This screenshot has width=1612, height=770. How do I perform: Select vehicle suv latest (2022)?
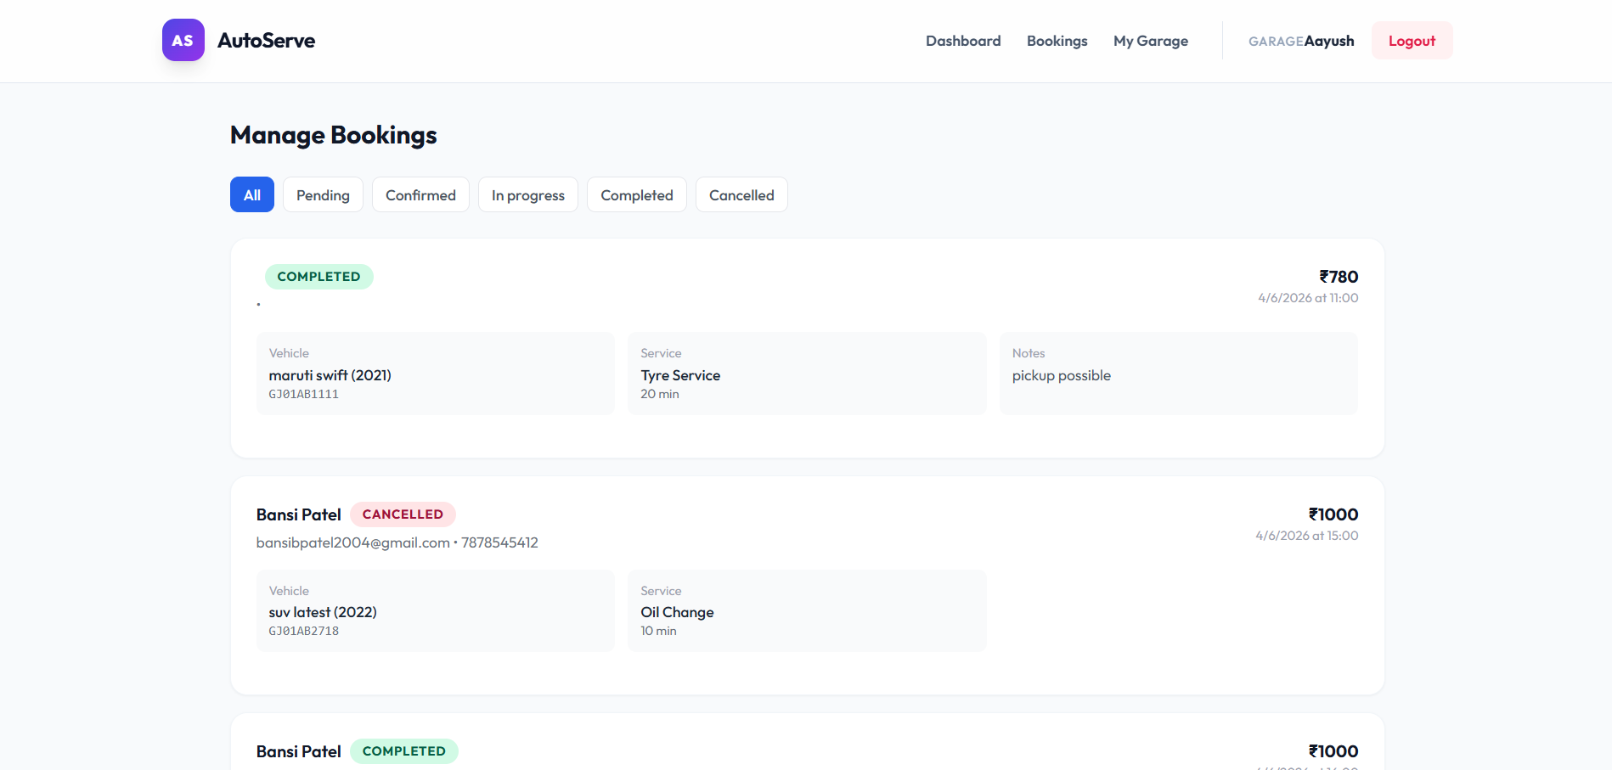coord(323,612)
